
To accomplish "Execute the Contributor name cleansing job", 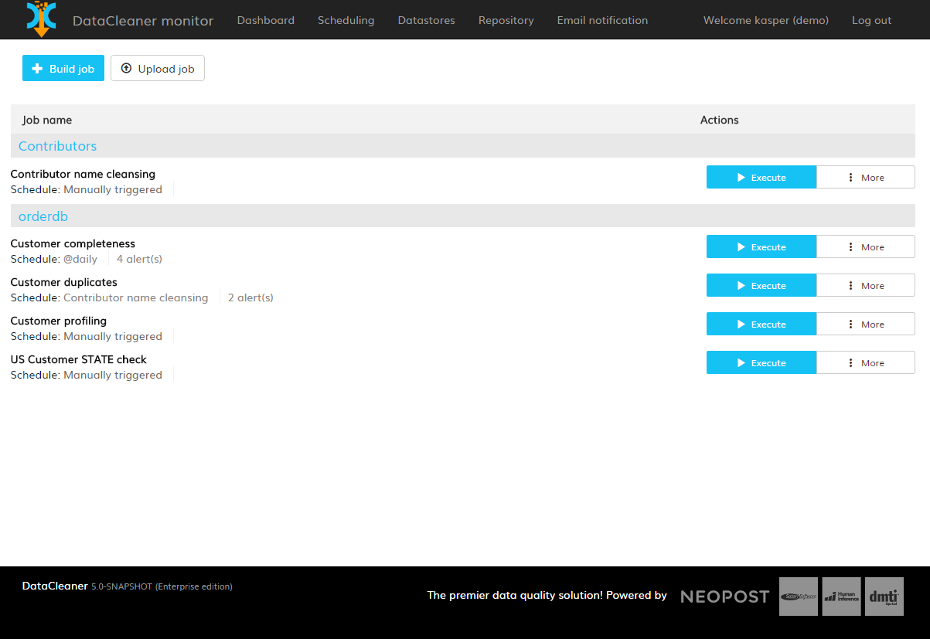I will (x=761, y=177).
